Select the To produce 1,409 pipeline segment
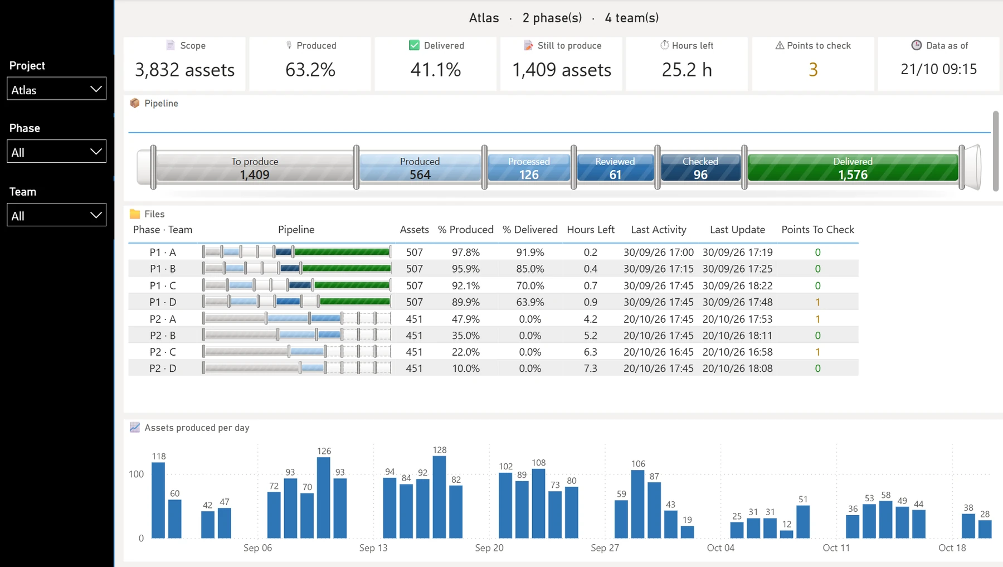1003x567 pixels. (255, 168)
